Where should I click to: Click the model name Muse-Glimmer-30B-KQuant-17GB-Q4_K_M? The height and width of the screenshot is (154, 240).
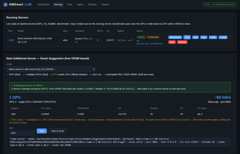click(x=35, y=40)
